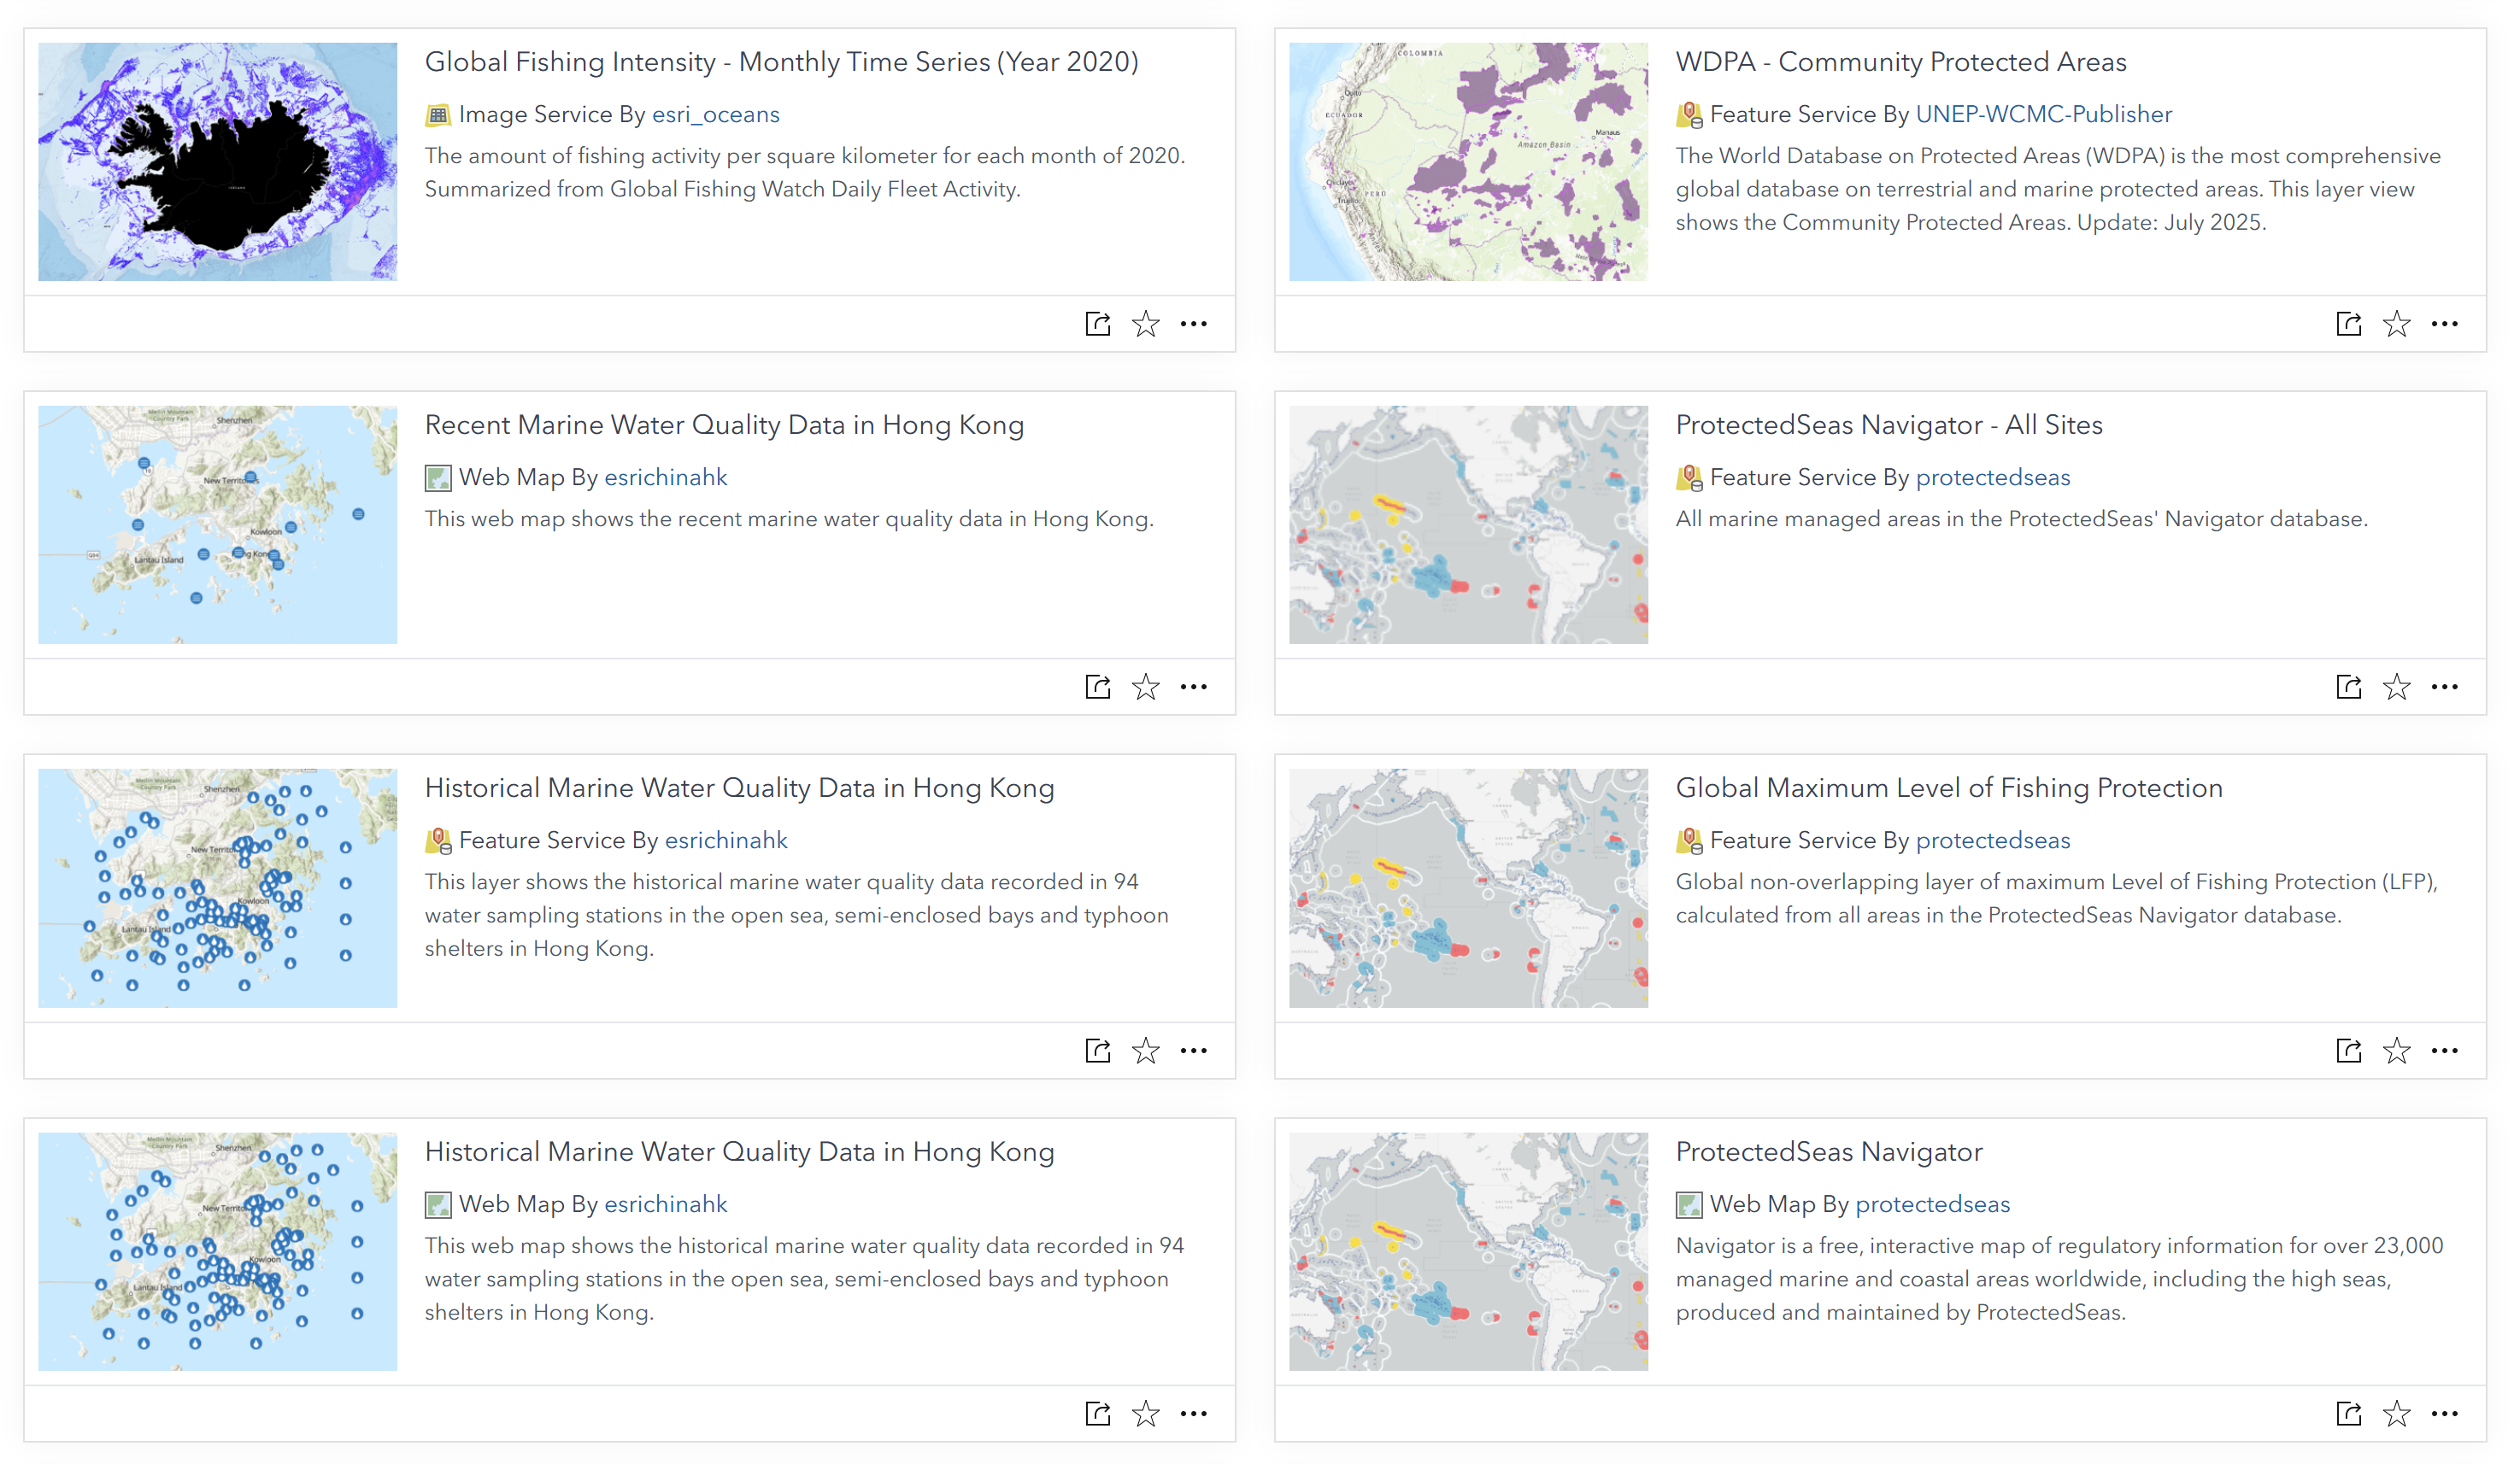2520x1464 pixels.
Task: Open the Historical Marine Water Quality feature service in viewer
Action: 1097,1051
